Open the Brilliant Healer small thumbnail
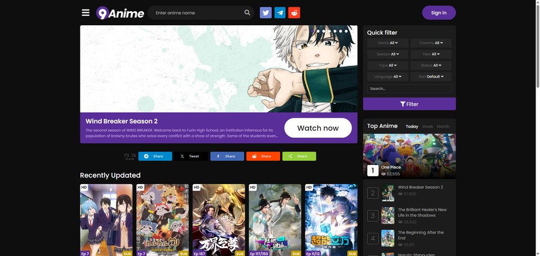The width and height of the screenshot is (540, 256). 388,216
